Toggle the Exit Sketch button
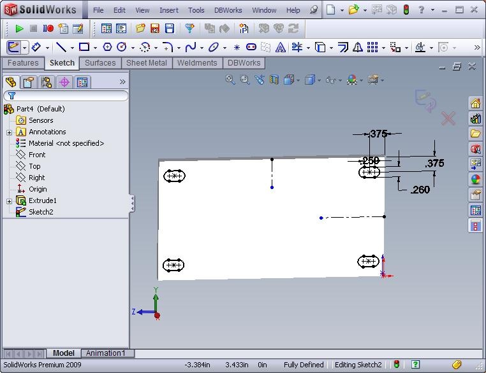Screen dimensions: 486x373 coord(13,47)
